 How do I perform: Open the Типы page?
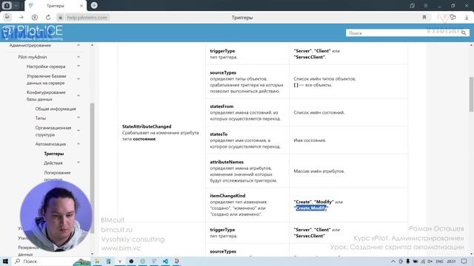coord(41,118)
